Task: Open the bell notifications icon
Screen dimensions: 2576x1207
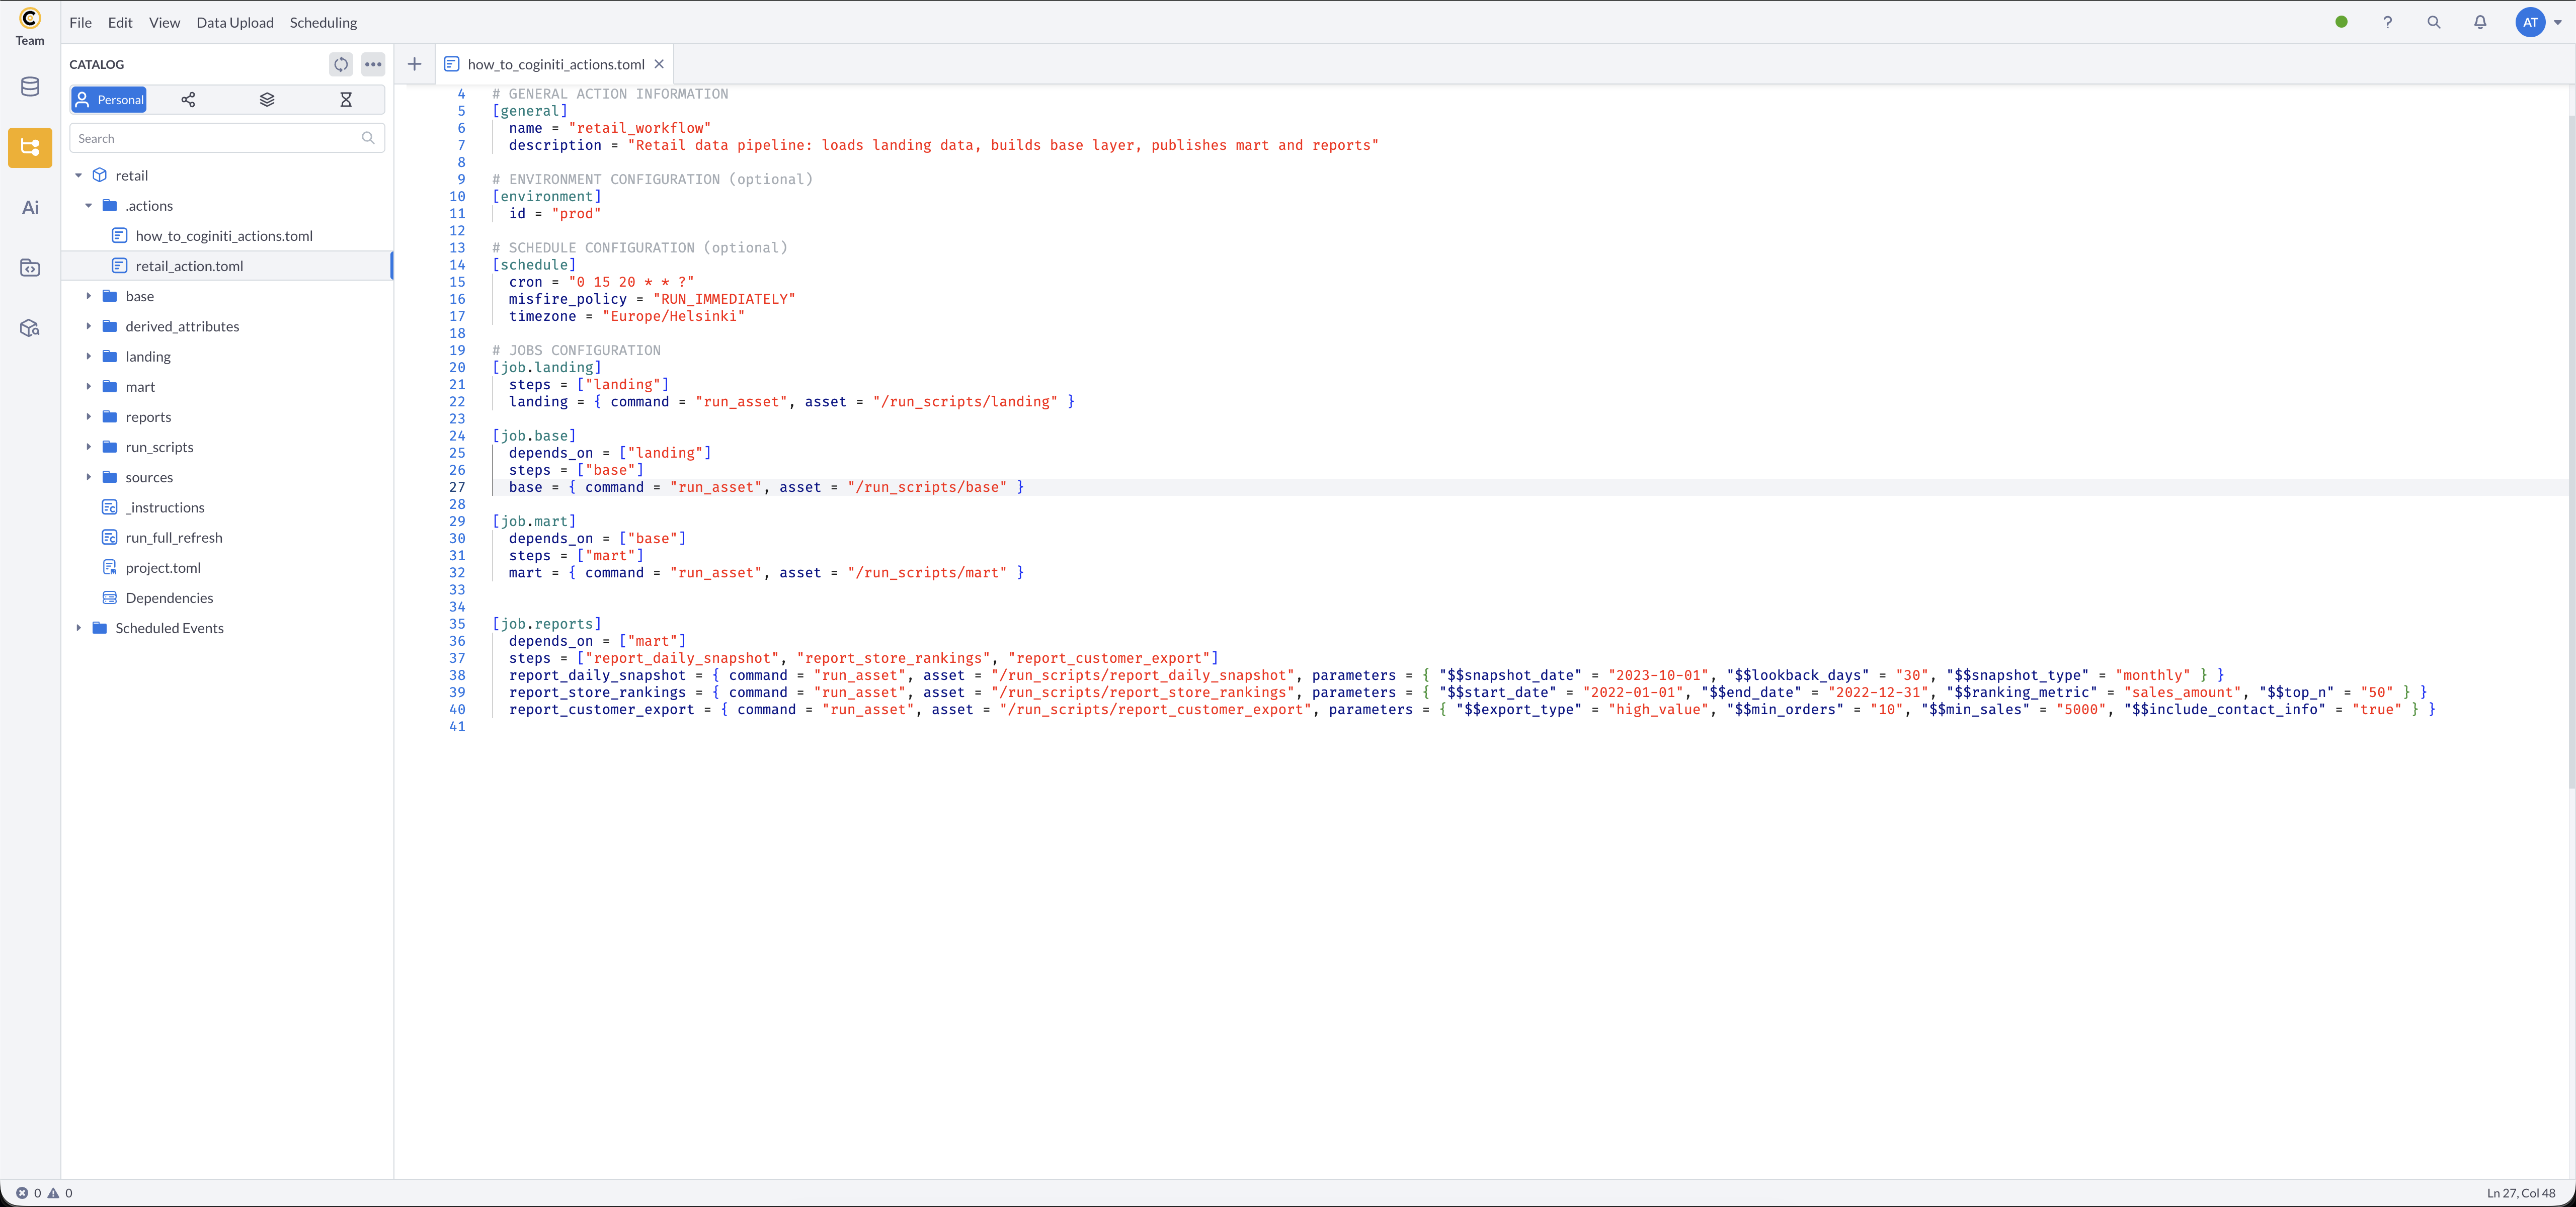Action: [x=2481, y=22]
